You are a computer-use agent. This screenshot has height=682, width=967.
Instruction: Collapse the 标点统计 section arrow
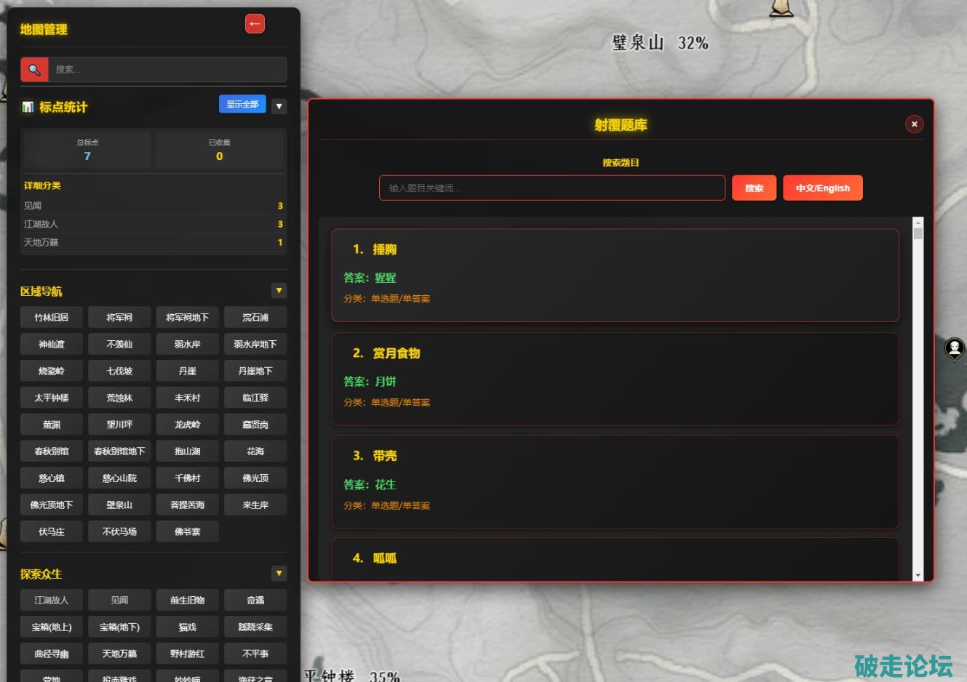point(279,107)
